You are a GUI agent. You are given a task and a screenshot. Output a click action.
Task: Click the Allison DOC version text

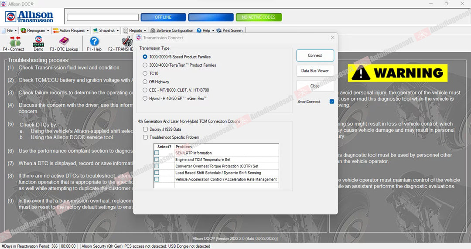tap(235, 239)
